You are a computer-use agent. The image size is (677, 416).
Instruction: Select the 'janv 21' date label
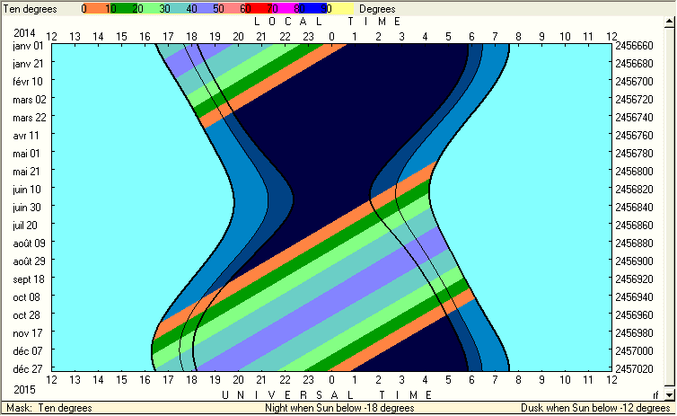click(x=28, y=64)
